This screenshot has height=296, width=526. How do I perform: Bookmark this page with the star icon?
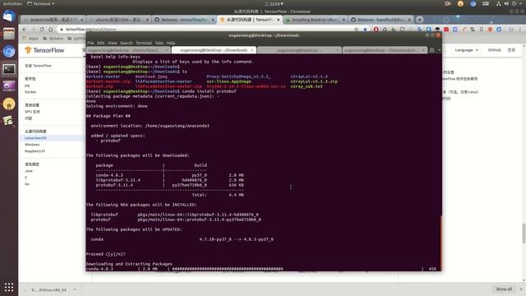click(365, 30)
